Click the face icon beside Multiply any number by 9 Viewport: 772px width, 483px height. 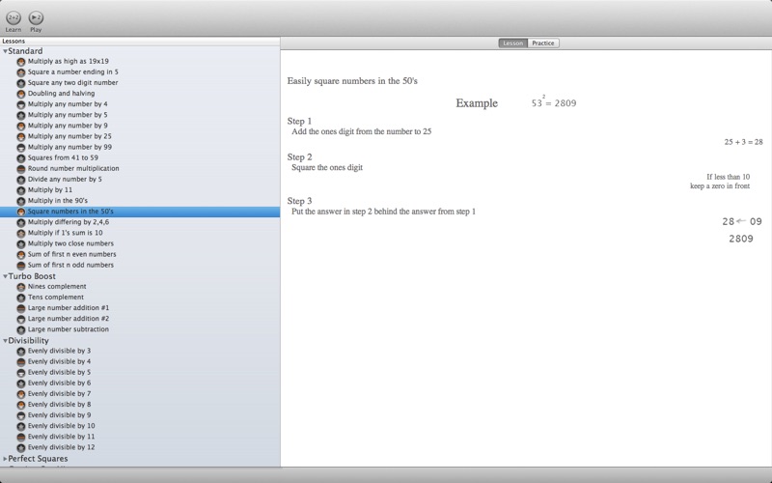20,127
